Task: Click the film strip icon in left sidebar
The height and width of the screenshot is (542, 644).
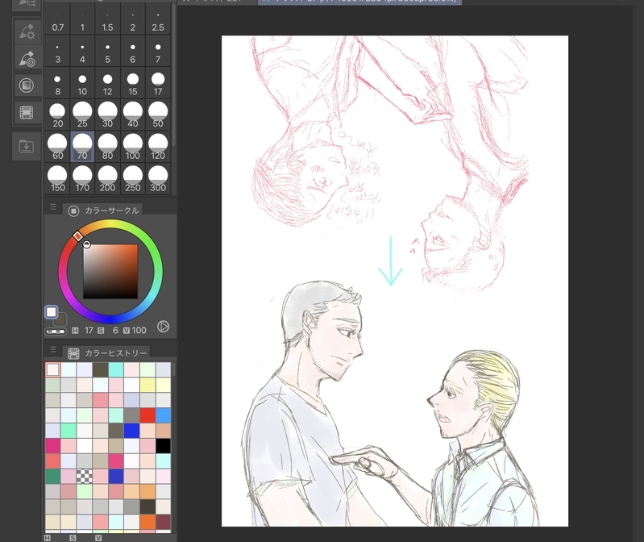Action: [x=27, y=113]
